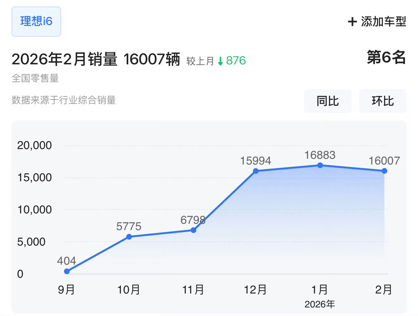
Task: Click the 全国零售量 subtitle text
Action: [x=35, y=78]
